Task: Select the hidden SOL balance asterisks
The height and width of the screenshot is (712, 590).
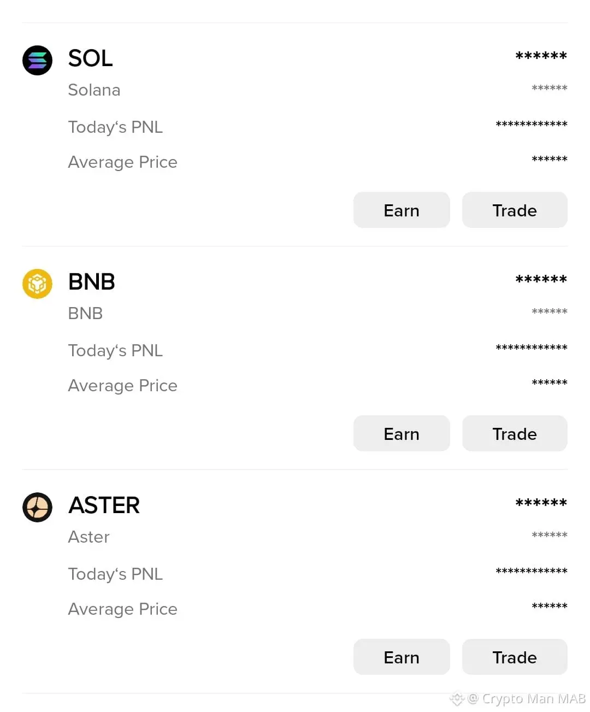Action: [x=541, y=56]
